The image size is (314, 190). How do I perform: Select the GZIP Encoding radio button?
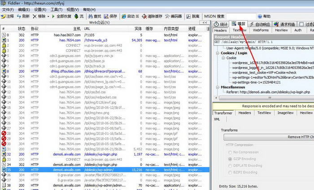pos(231,159)
